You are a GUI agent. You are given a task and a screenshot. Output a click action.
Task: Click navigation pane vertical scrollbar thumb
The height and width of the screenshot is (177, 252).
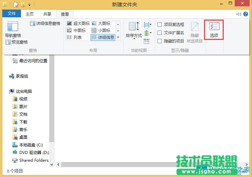click(x=52, y=98)
